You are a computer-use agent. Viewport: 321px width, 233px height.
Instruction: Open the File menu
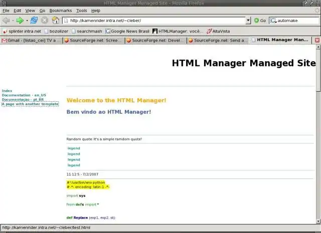pyautogui.click(x=6, y=11)
